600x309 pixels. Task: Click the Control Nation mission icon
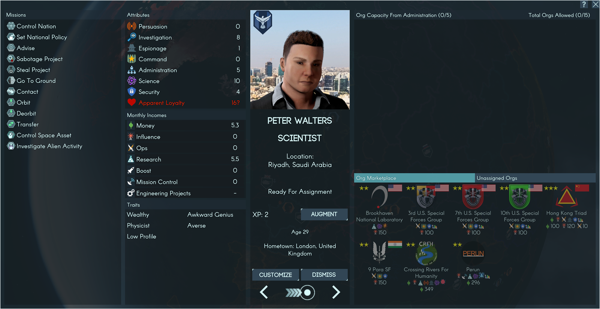point(11,26)
